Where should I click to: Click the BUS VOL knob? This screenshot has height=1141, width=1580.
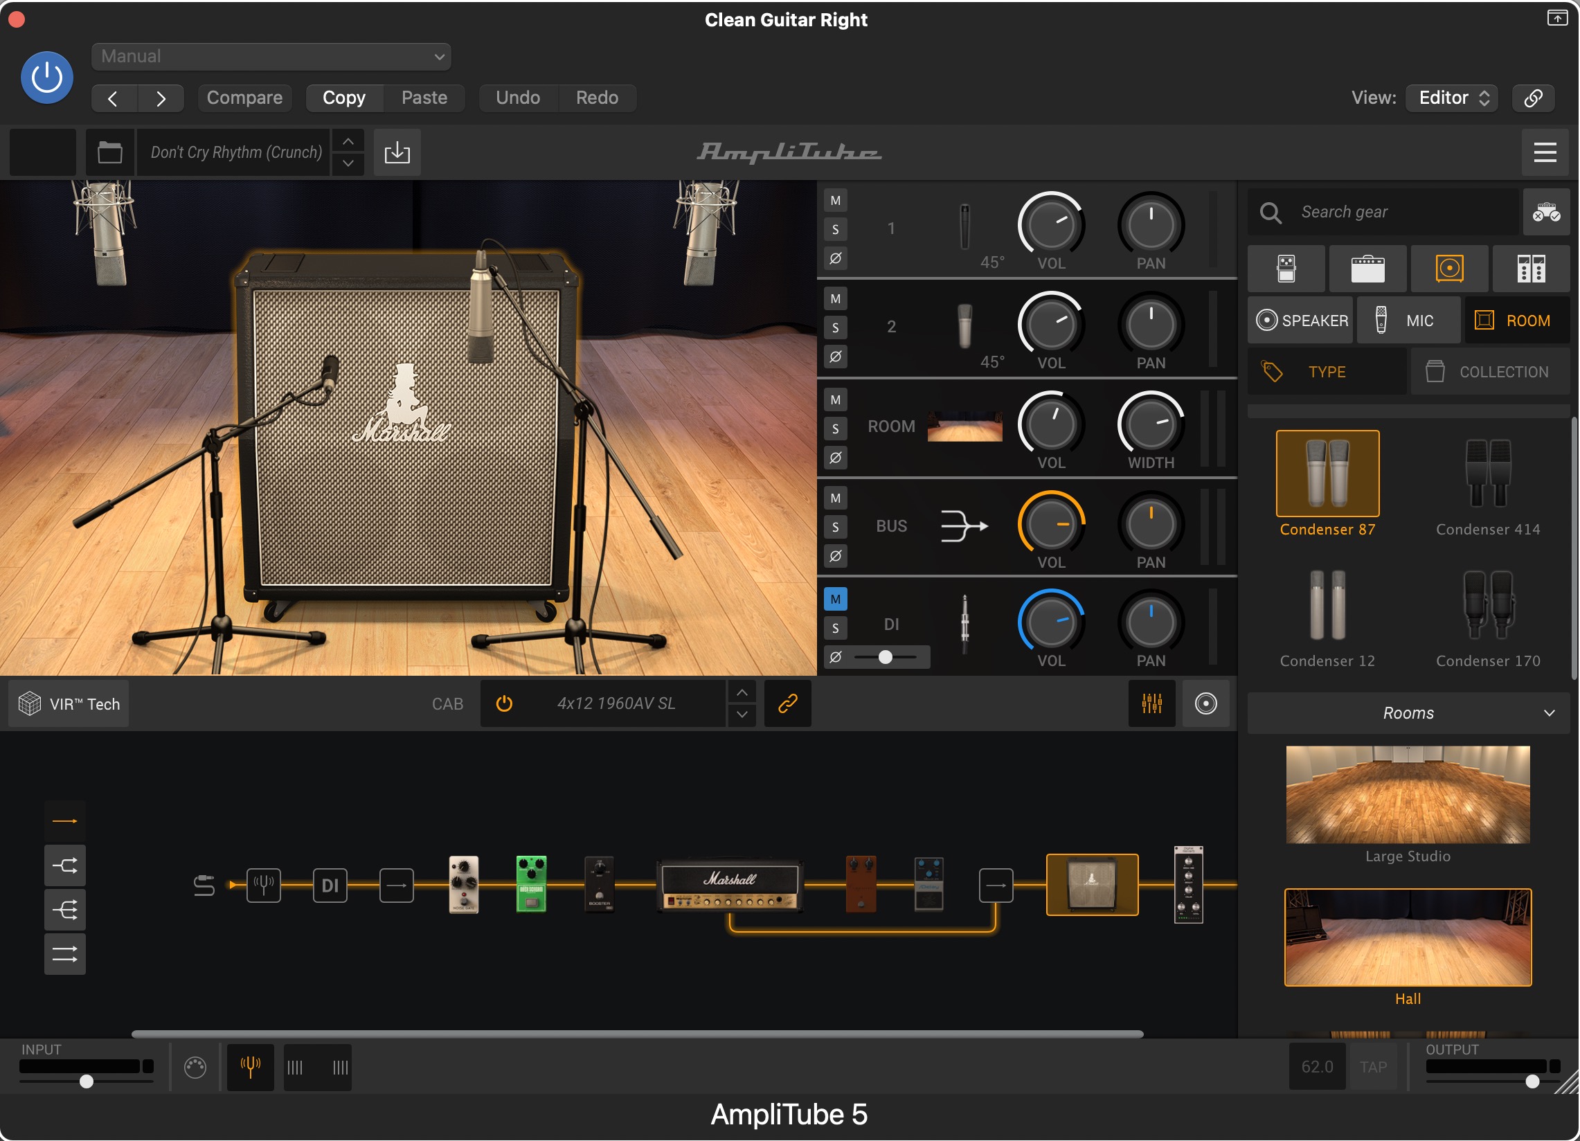(1051, 524)
